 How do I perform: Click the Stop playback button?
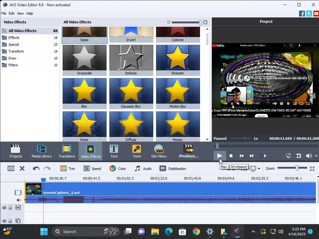[231, 156]
